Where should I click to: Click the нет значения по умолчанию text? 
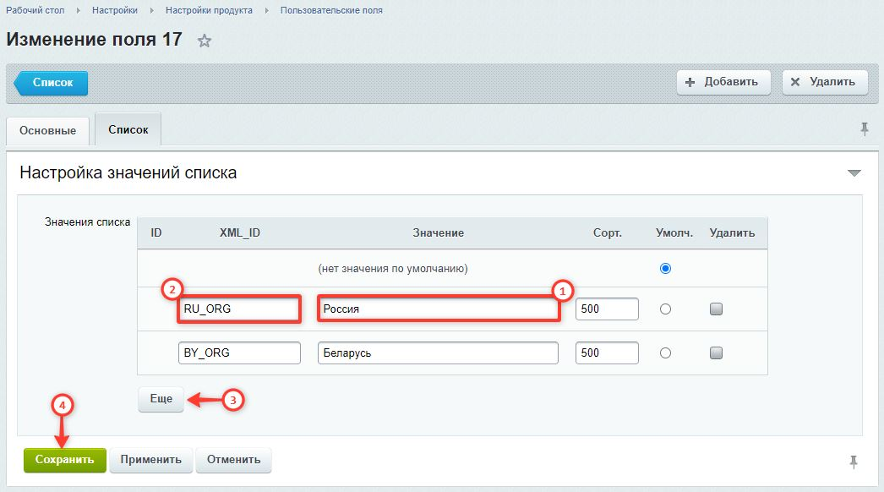[393, 269]
